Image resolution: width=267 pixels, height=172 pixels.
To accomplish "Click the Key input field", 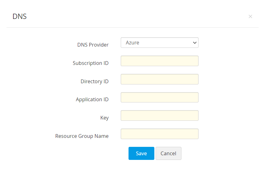I will click(159, 115).
